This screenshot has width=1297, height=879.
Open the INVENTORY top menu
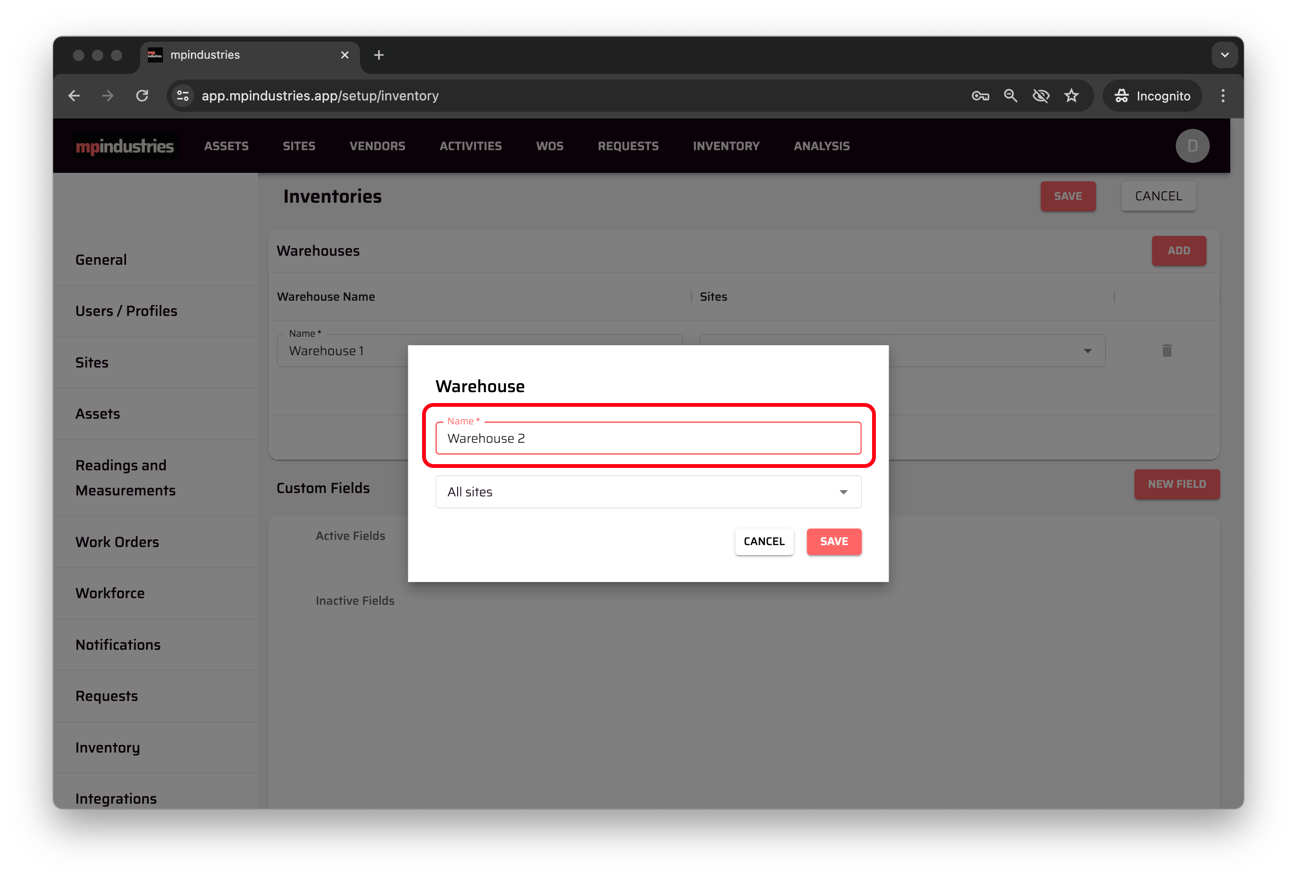[x=726, y=146]
